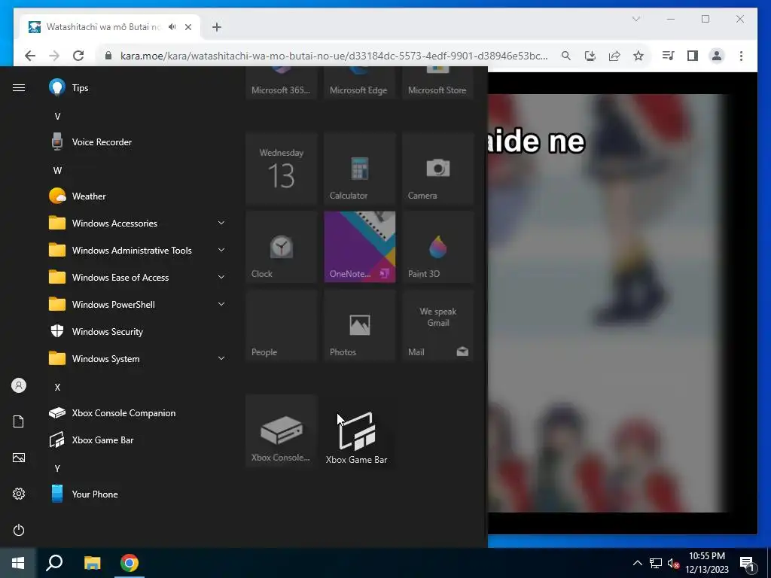Open the Microsoft Edge tile

(359, 83)
